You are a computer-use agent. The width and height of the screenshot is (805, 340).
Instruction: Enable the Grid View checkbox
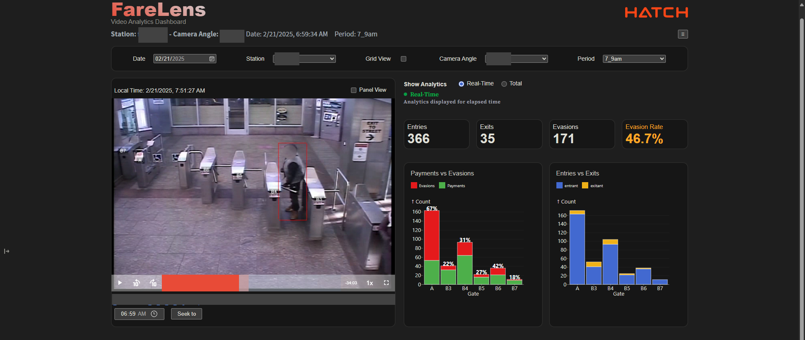pos(403,59)
